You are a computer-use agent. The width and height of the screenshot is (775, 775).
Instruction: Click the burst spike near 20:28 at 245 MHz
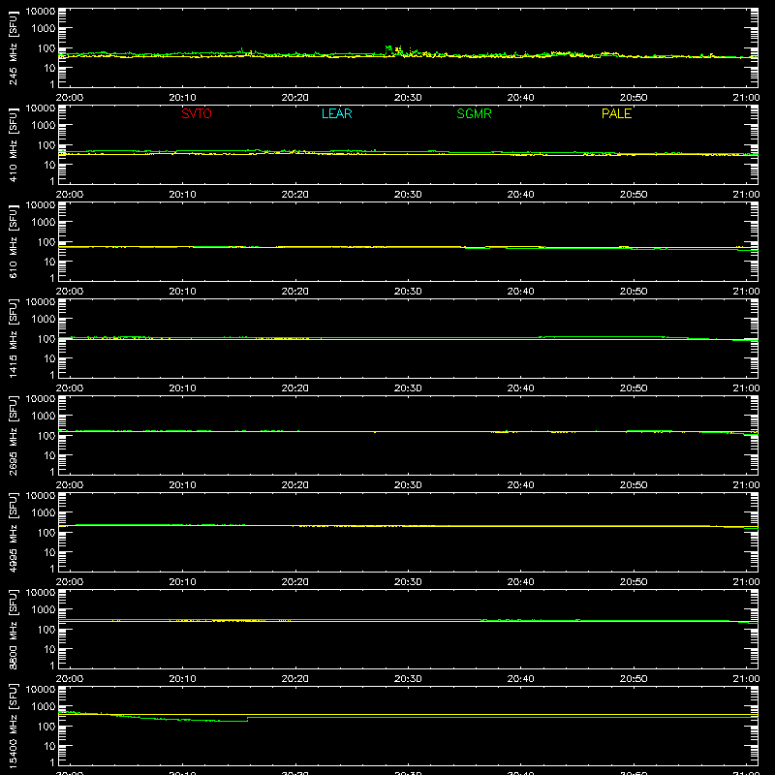tap(388, 49)
